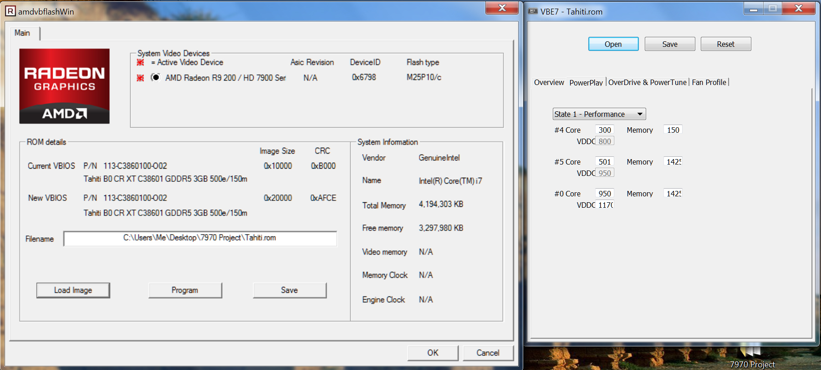The width and height of the screenshot is (821, 370).
Task: Click Save in amdvbflashWin ROM details
Action: (289, 290)
